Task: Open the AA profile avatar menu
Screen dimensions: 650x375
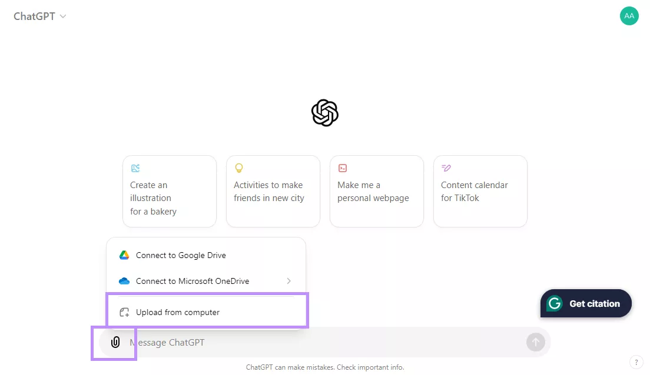Action: point(629,16)
